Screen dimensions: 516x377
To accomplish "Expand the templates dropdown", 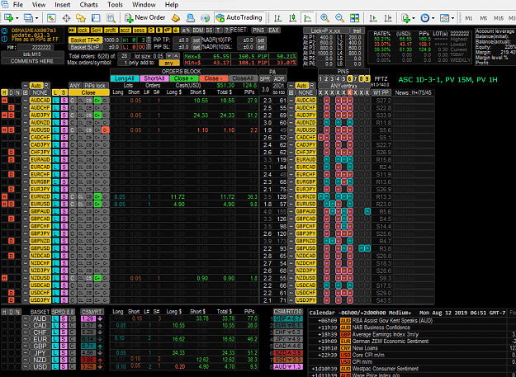I will click(x=452, y=18).
